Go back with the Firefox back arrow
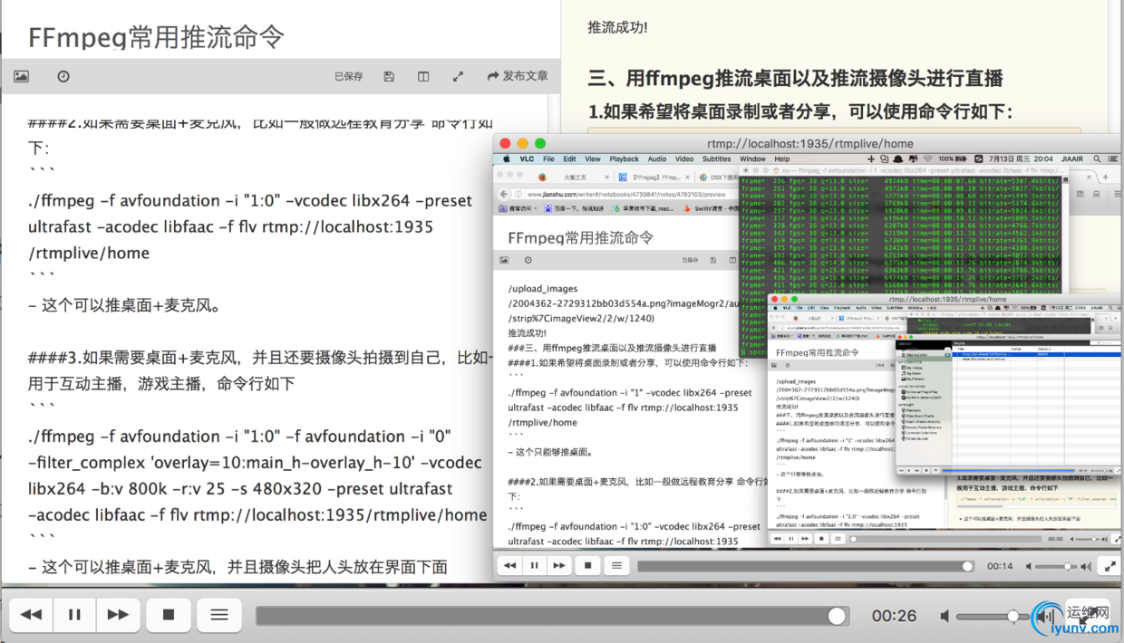 pyautogui.click(x=501, y=194)
